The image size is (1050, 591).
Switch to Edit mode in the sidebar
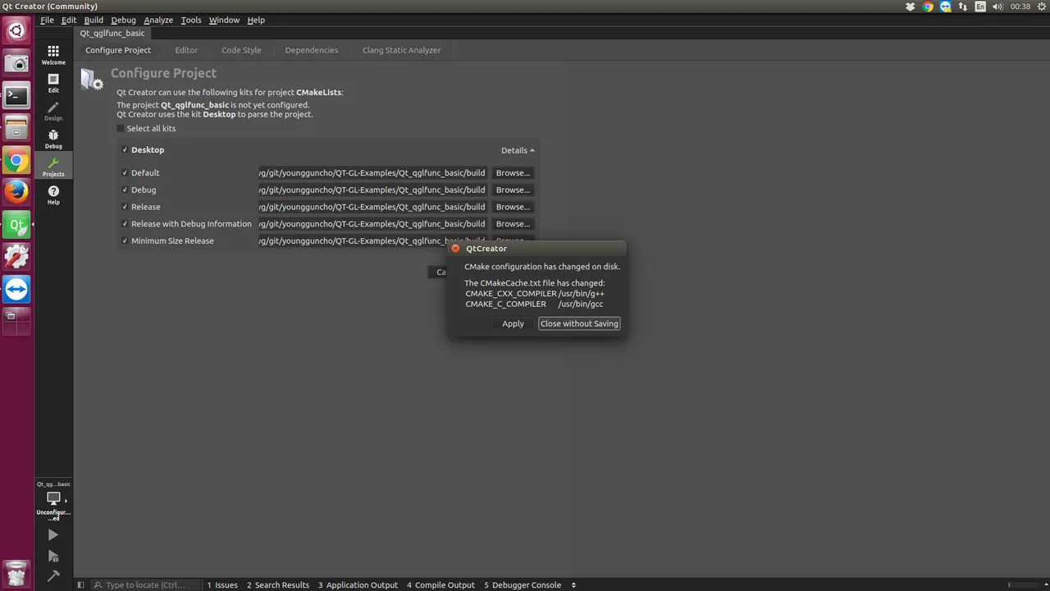53,83
